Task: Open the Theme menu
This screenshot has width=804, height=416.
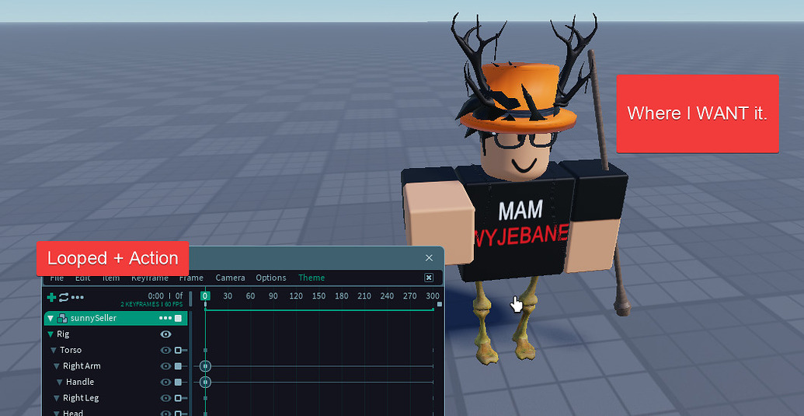Action: (312, 278)
